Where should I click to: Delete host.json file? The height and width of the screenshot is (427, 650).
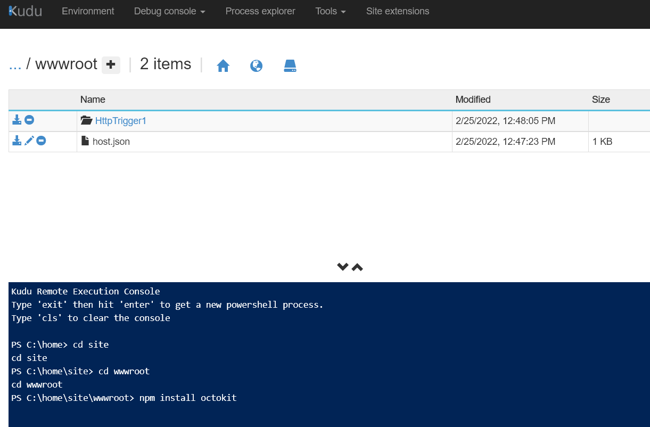pos(41,141)
